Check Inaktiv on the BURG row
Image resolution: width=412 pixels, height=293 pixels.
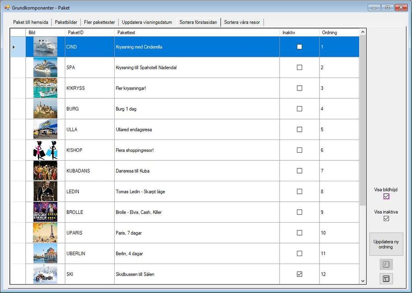[x=299, y=109]
